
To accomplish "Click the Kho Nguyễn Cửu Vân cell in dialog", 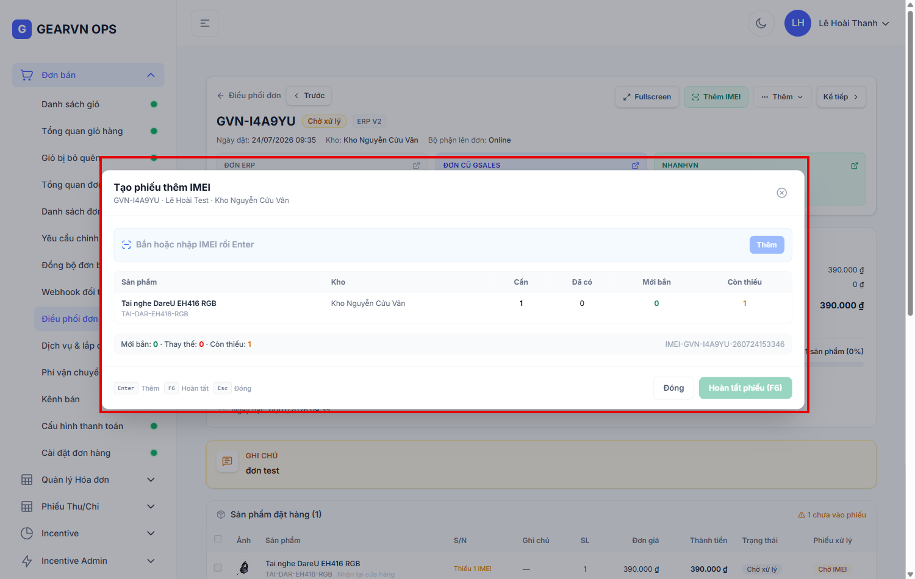I will tap(368, 303).
